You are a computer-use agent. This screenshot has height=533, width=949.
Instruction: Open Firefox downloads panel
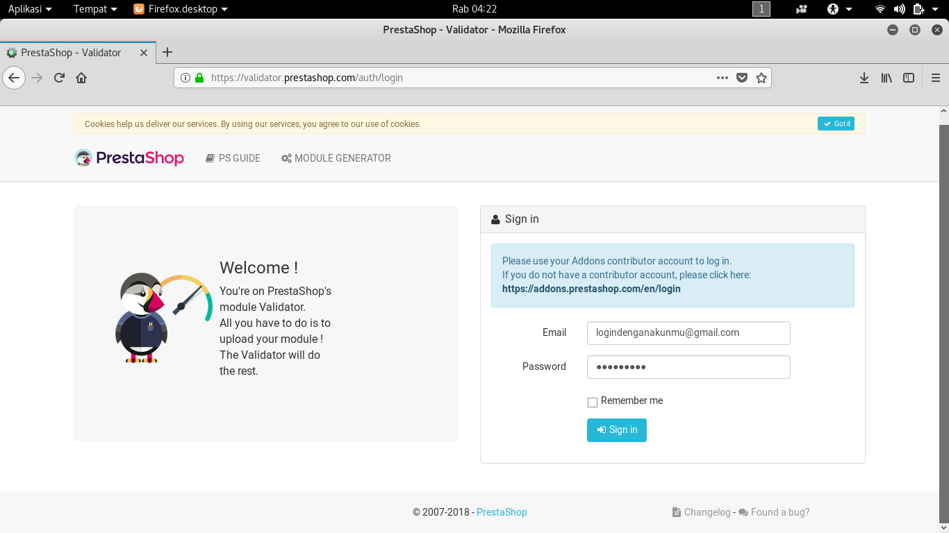point(864,78)
